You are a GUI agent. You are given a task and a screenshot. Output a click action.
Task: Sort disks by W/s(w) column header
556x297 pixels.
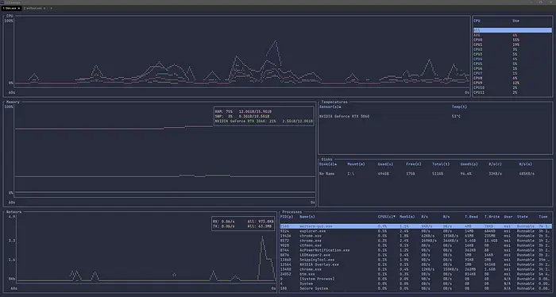(x=526, y=164)
